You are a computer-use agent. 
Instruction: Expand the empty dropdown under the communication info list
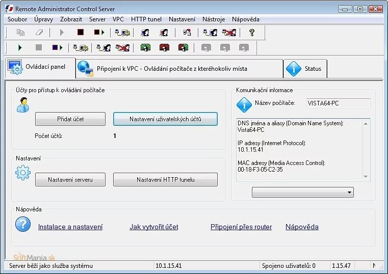(303, 192)
